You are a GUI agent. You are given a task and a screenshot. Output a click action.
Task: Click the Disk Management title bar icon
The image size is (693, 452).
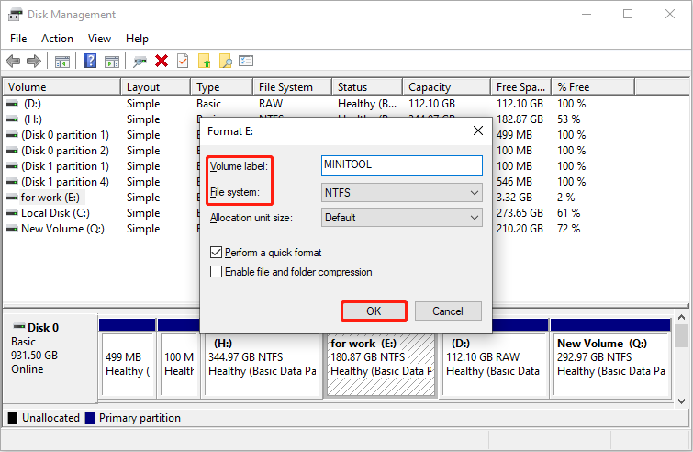(x=15, y=15)
